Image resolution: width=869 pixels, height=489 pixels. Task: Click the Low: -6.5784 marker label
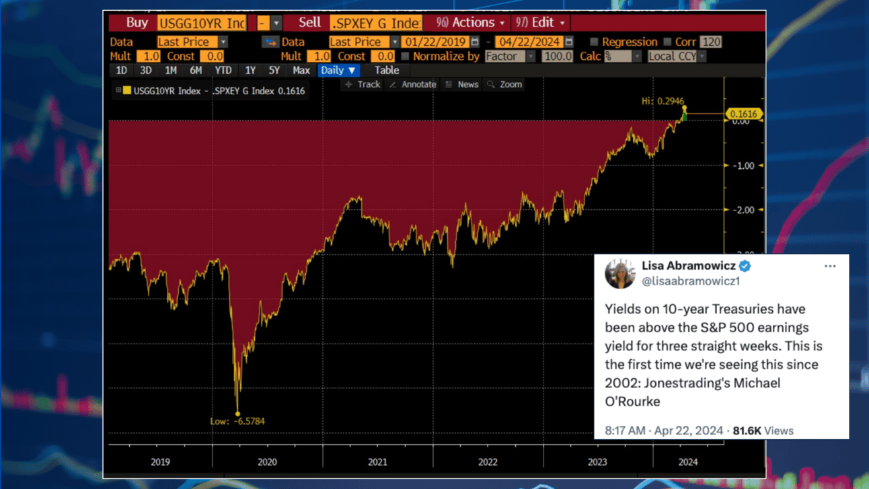[x=237, y=421]
